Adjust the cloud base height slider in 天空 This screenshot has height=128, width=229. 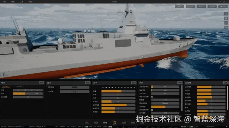point(165,87)
